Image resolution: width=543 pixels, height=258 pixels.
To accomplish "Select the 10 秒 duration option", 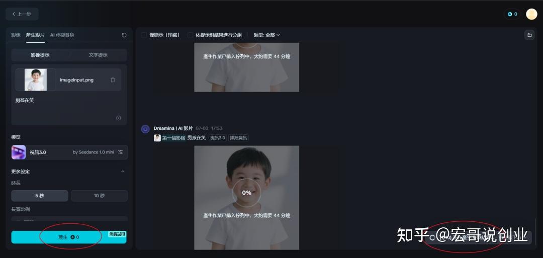I will tap(100, 196).
